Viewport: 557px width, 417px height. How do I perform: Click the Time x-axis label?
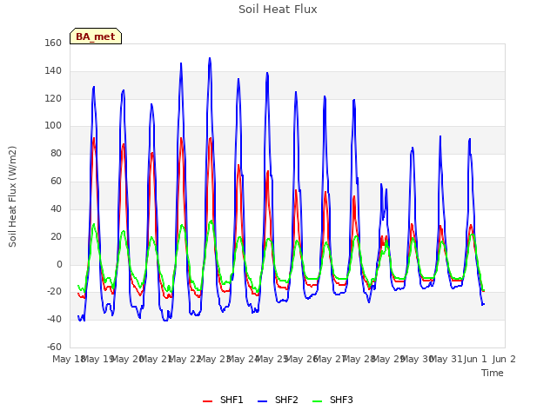(493, 373)
